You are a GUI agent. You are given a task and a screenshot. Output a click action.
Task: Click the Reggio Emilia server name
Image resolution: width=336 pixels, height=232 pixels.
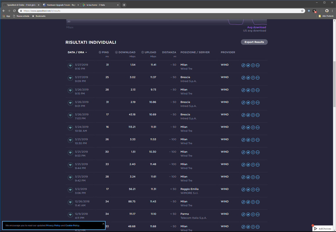189,189
